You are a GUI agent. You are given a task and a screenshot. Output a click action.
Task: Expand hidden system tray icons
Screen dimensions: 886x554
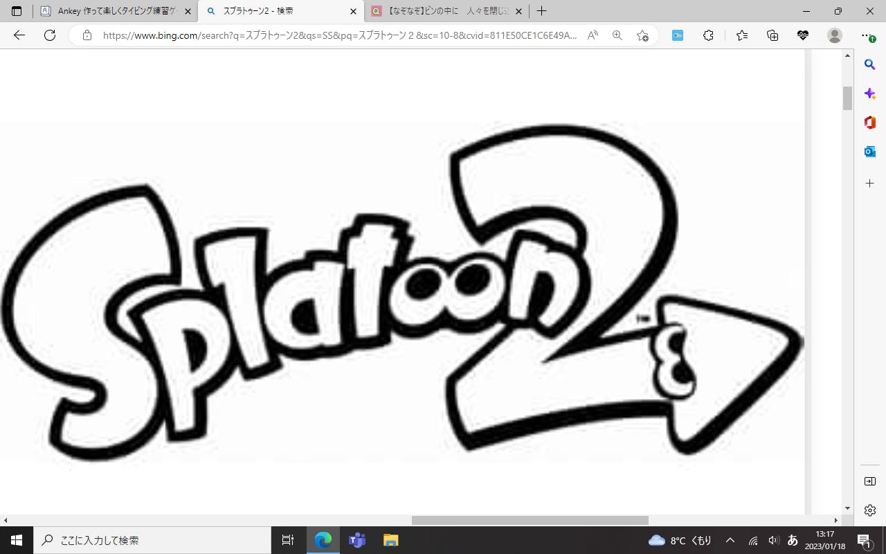(730, 540)
